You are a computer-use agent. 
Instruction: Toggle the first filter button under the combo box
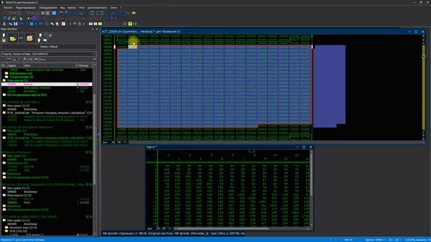tap(3, 59)
